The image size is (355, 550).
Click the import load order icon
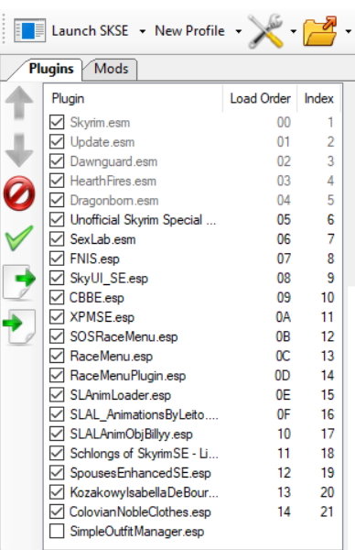point(19,326)
